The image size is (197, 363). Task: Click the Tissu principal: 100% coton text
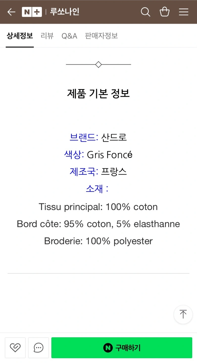98,207
